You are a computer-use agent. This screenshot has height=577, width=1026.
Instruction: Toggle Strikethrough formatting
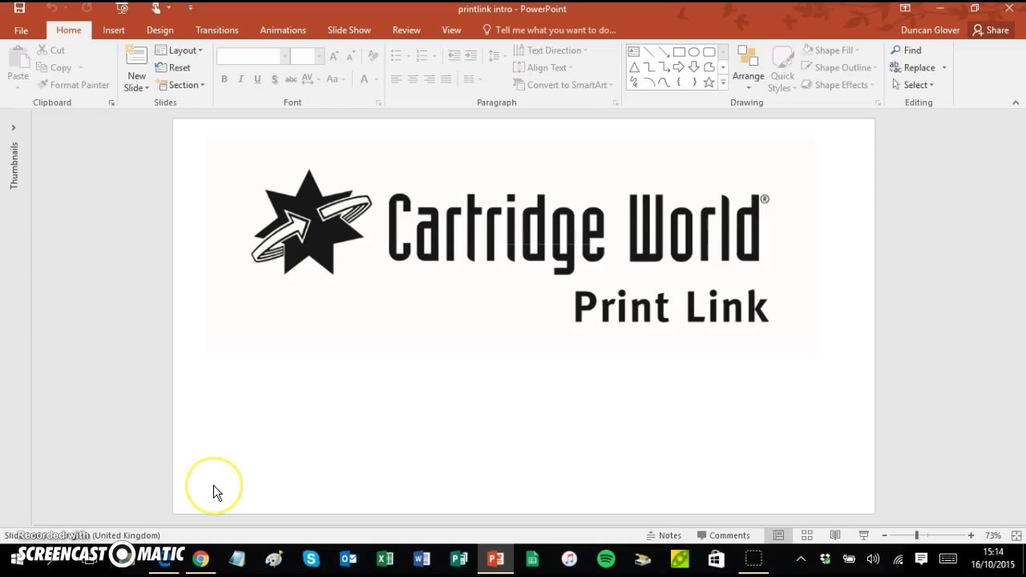[291, 79]
